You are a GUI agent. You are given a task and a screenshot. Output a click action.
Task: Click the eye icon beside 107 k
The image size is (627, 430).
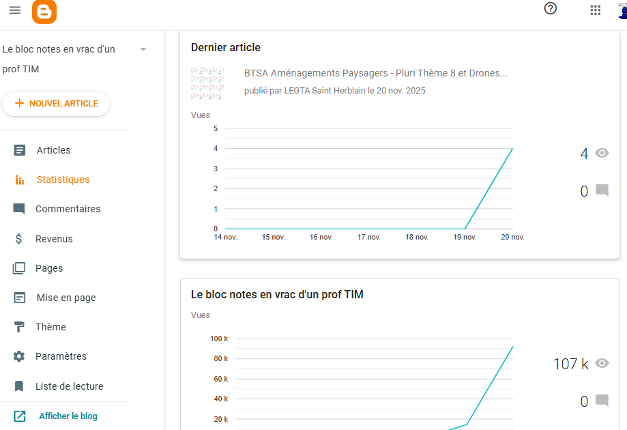tap(602, 364)
